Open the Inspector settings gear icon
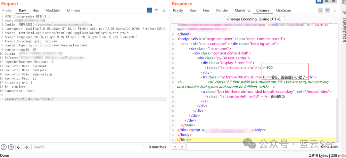 pos(344,2)
